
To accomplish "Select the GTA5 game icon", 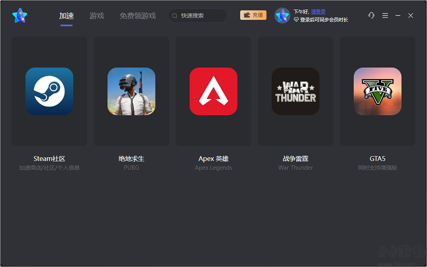I will tap(377, 91).
